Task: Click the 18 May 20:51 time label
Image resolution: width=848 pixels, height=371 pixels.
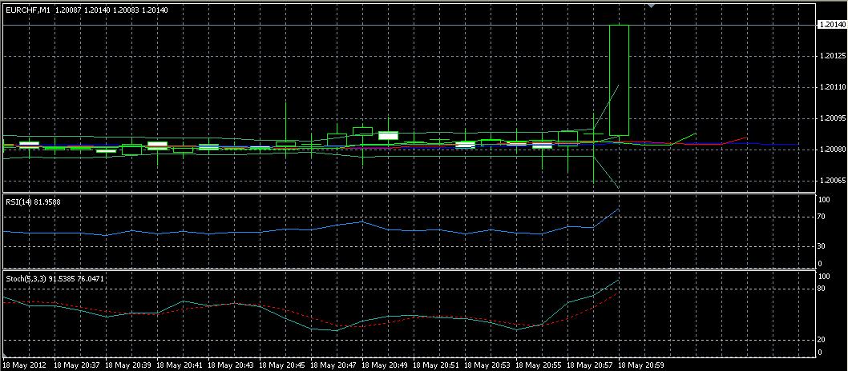Action: 437,365
